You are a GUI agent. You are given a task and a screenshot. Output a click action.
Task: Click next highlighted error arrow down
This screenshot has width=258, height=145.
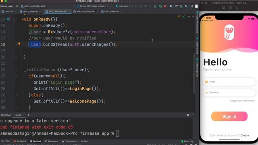[193, 17]
